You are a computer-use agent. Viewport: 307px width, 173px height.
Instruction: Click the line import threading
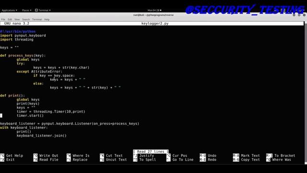(17, 39)
